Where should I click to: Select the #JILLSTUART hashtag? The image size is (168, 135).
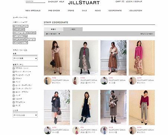(x=19, y=29)
